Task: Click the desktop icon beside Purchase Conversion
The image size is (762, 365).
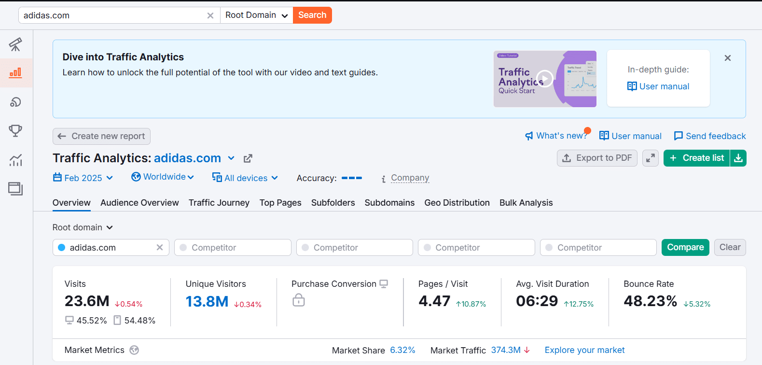Action: (x=384, y=284)
